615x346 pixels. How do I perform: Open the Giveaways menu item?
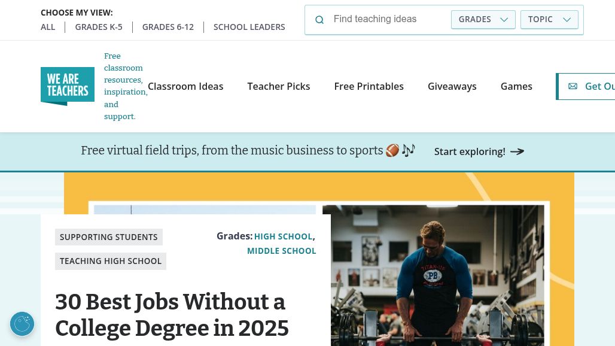(452, 86)
